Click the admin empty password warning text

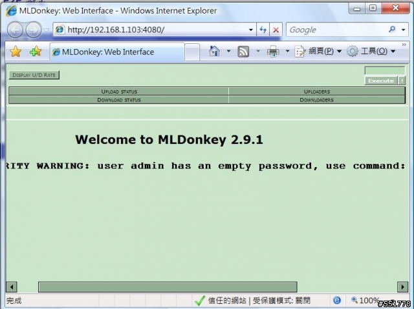click(x=206, y=166)
